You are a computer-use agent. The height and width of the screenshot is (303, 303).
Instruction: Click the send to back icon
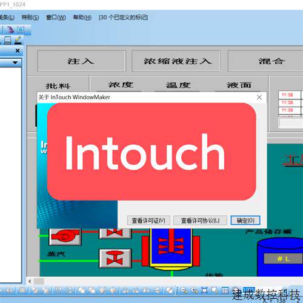click(35, 290)
